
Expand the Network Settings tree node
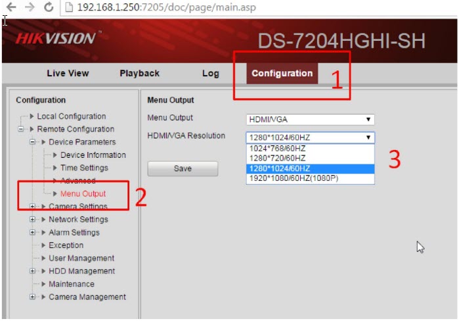(x=33, y=220)
